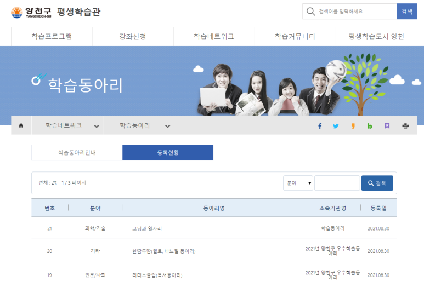Viewport: 424px width, 287px height.
Task: Click the 번호 column header
Action: (50, 208)
